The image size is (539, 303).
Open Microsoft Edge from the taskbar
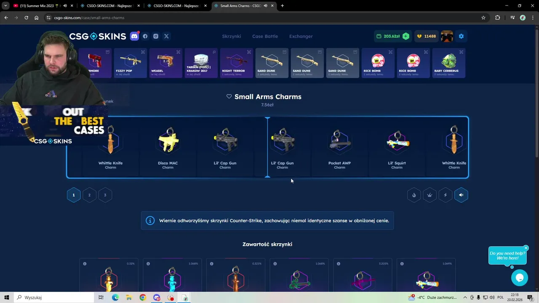(115, 298)
